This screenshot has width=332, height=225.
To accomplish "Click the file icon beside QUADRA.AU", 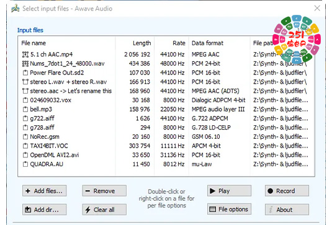I will (25, 164).
